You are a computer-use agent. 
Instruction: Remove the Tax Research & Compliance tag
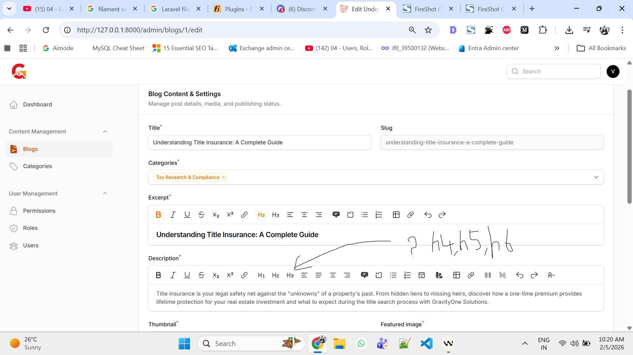(x=224, y=177)
